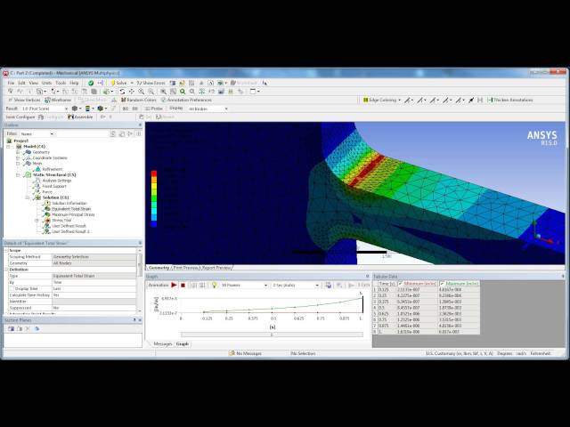The width and height of the screenshot is (570, 427).
Task: Play the result animation
Action: tap(175, 285)
